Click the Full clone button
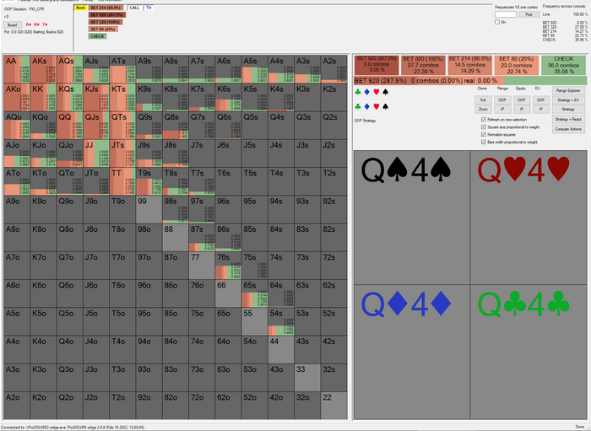The width and height of the screenshot is (591, 431). [x=483, y=100]
